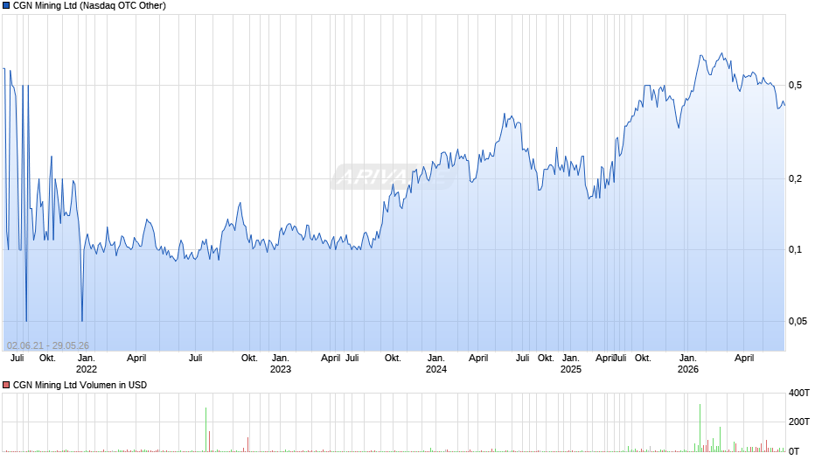Click the blue legend square beside CGN Mining Ltd
Viewport: 822px width, 460px height.
point(6,6)
